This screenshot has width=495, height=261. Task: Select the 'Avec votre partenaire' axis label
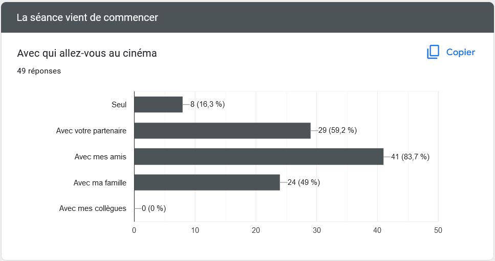click(91, 131)
